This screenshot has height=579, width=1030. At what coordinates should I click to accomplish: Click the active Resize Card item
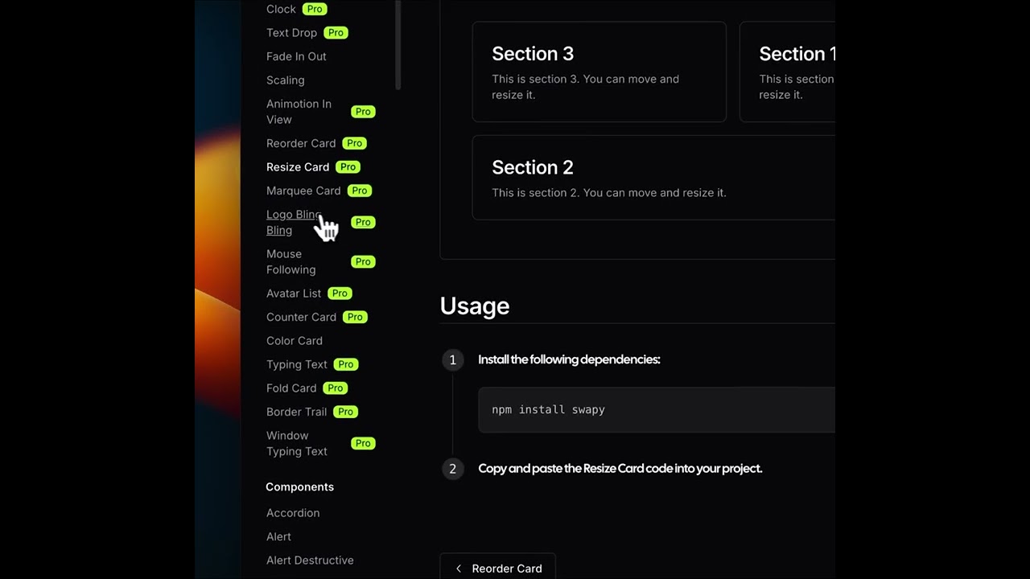coord(298,167)
